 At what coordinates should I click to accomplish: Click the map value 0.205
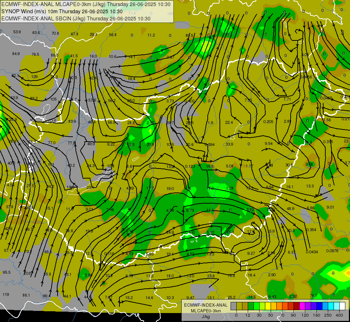pos(268,122)
